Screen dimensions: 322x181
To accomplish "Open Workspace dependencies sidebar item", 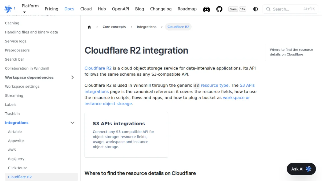I will point(29,77).
